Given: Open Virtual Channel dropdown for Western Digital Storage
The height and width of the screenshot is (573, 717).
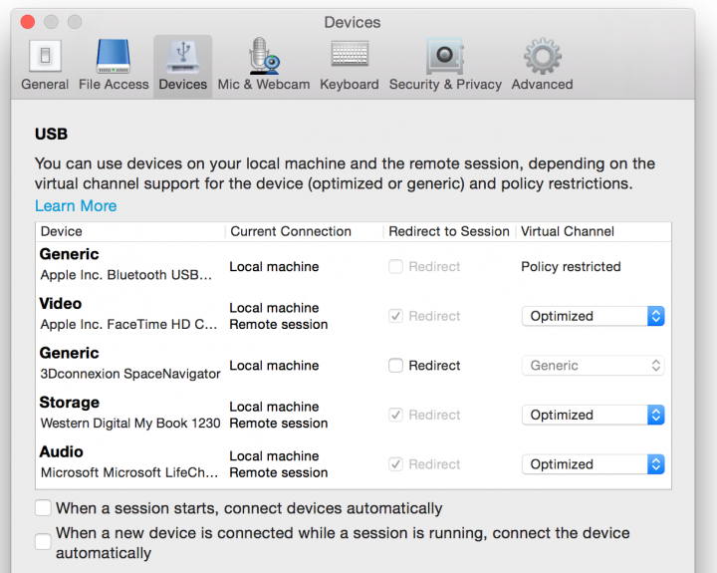Looking at the screenshot, I should pos(593,415).
